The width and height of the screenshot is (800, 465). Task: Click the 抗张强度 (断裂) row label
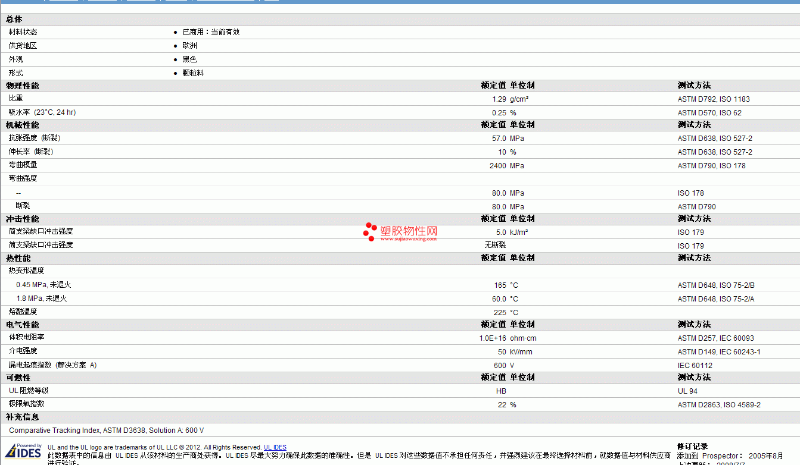(35, 138)
